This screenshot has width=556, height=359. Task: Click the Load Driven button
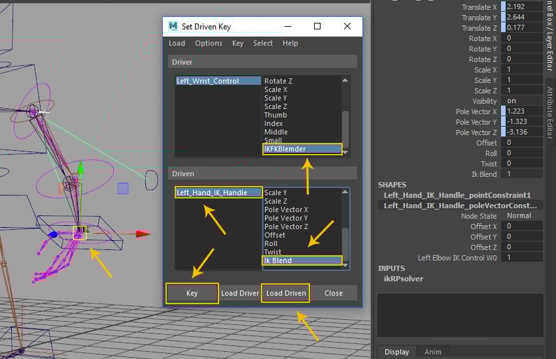point(286,293)
